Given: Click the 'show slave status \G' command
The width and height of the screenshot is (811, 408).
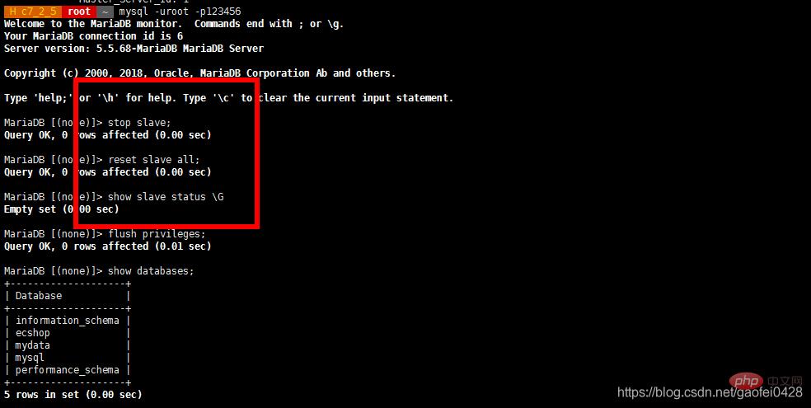Looking at the screenshot, I should (x=166, y=197).
